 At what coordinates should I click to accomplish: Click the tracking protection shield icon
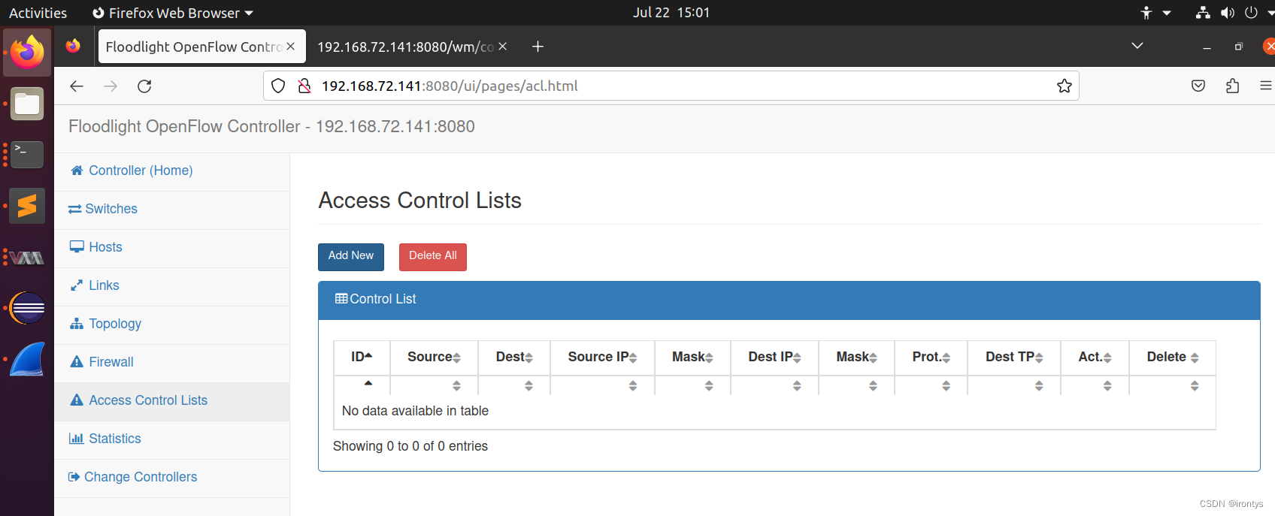click(x=278, y=86)
